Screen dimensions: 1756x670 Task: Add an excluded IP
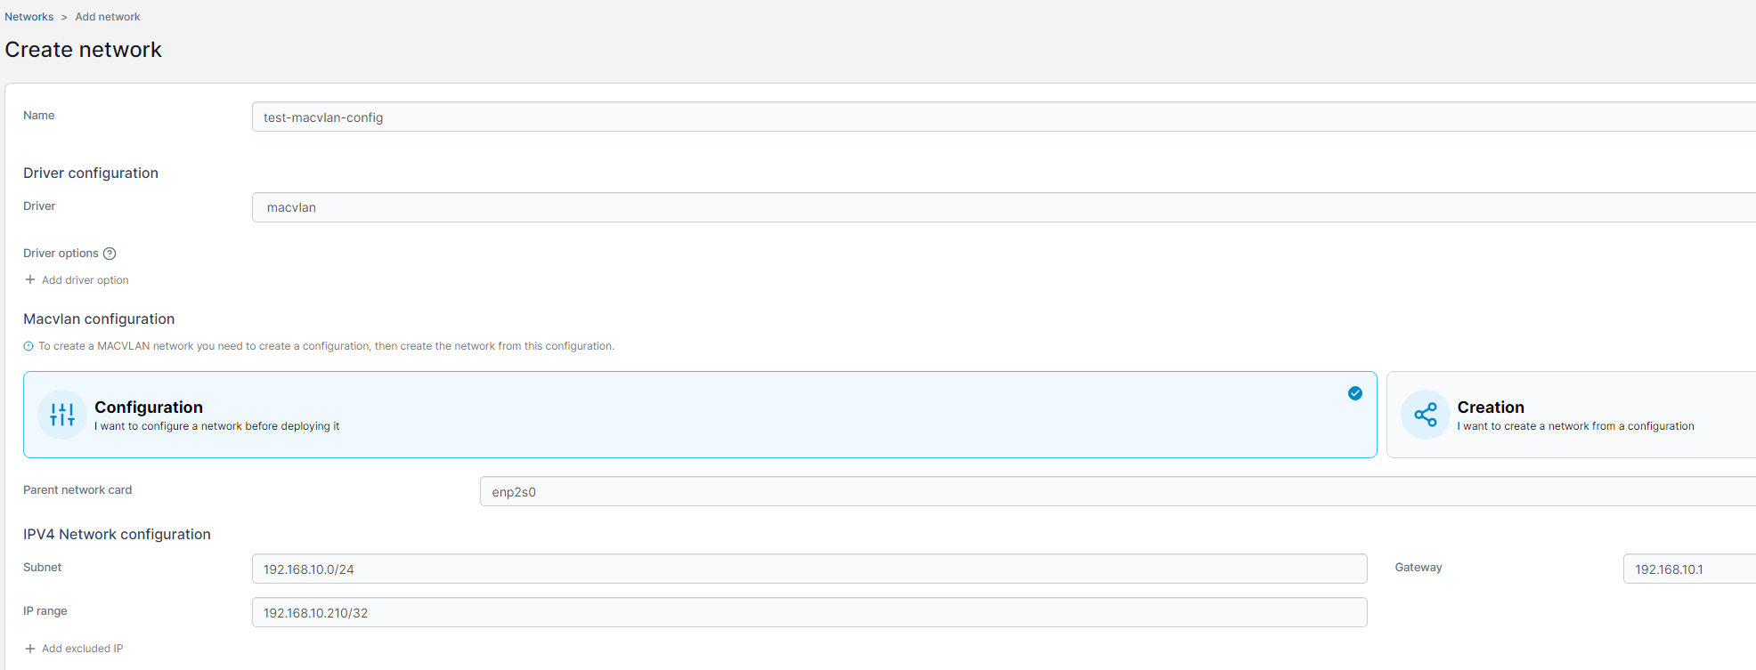[x=74, y=649]
